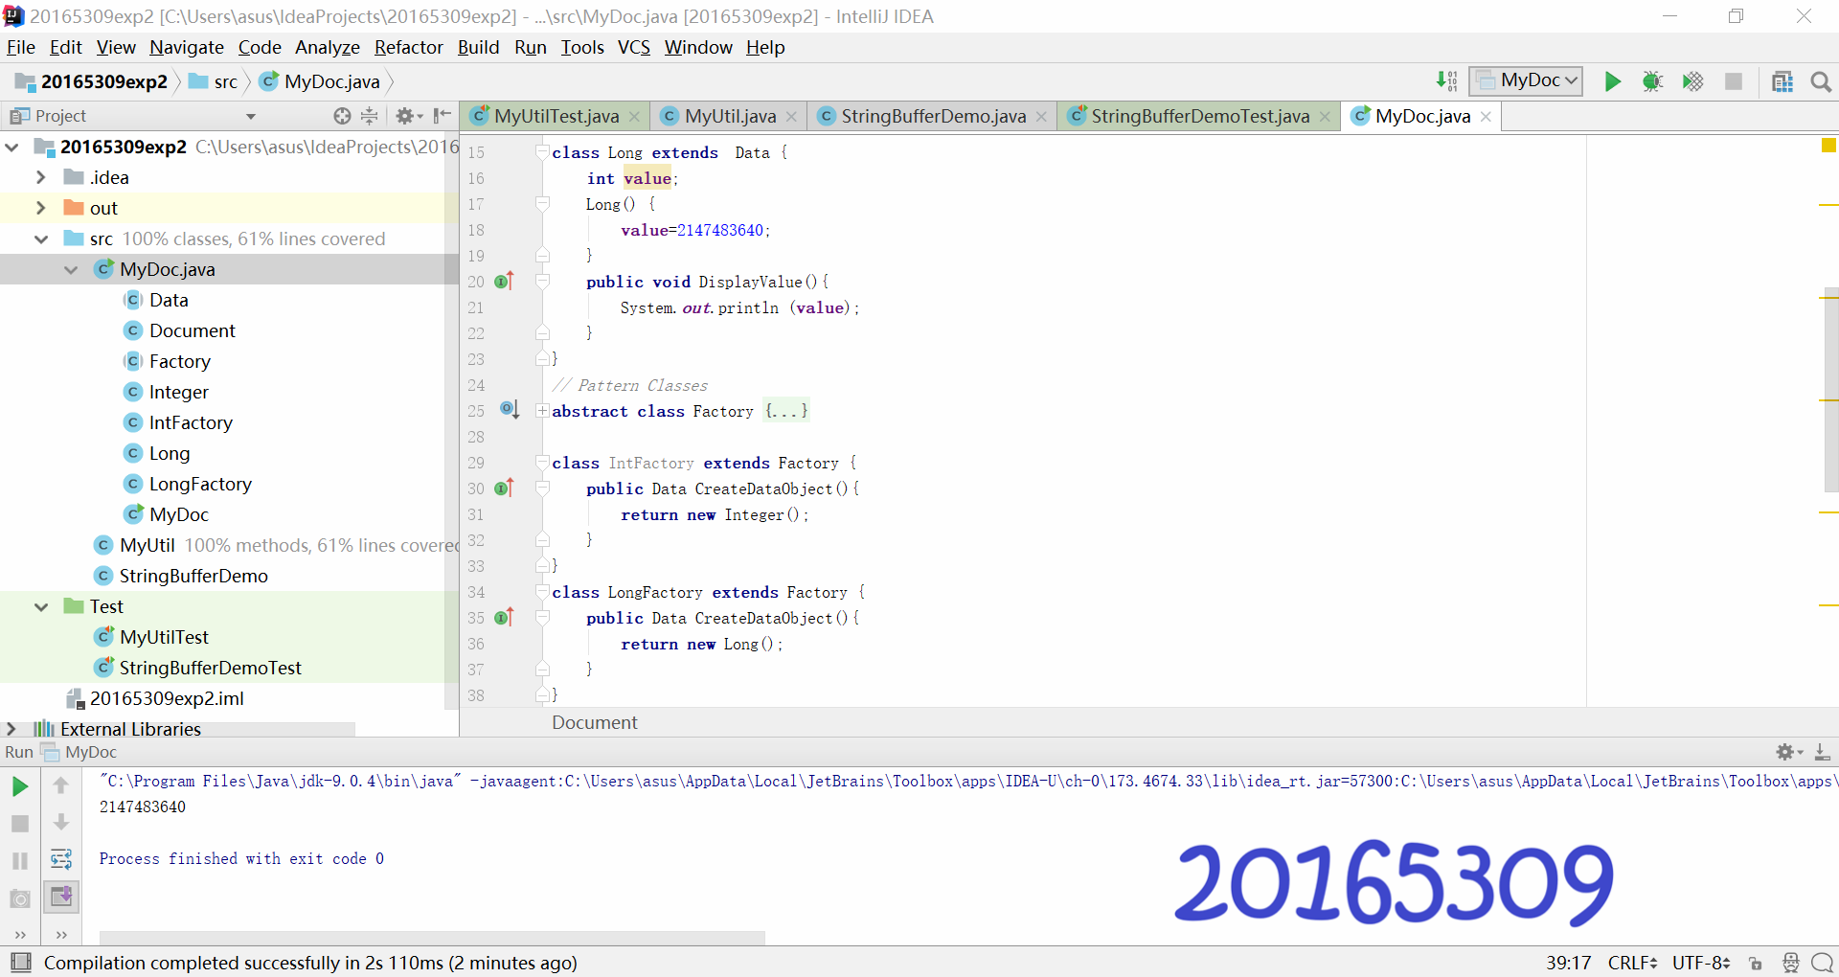Hide the Project tool window
This screenshot has height=977, width=1839.
[442, 116]
